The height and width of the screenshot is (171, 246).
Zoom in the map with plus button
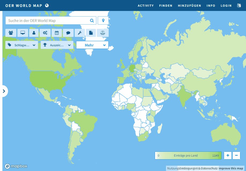tap(228, 155)
